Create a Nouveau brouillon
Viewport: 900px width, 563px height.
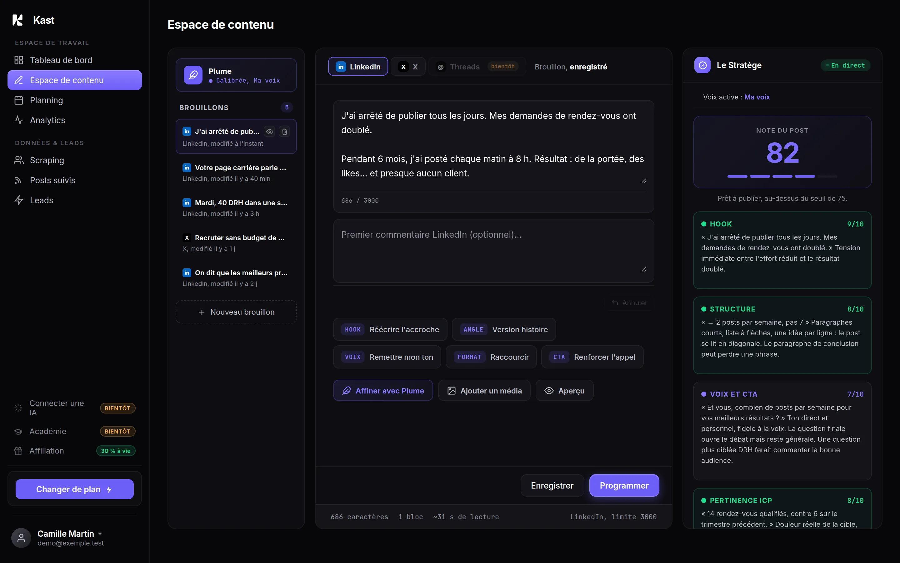(236, 312)
